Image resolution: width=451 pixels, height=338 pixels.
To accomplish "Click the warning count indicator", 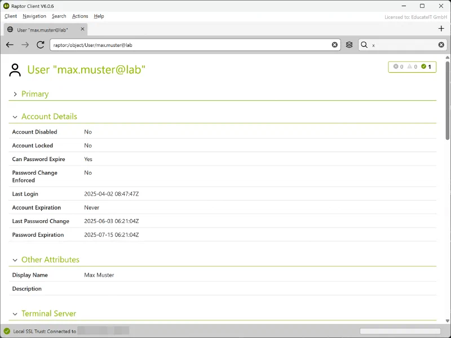I will coord(413,66).
